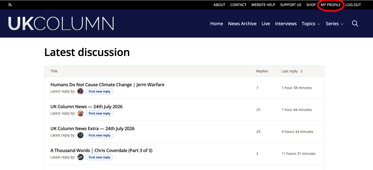Go to Home in main navigation
The width and height of the screenshot is (373, 170).
pyautogui.click(x=217, y=24)
